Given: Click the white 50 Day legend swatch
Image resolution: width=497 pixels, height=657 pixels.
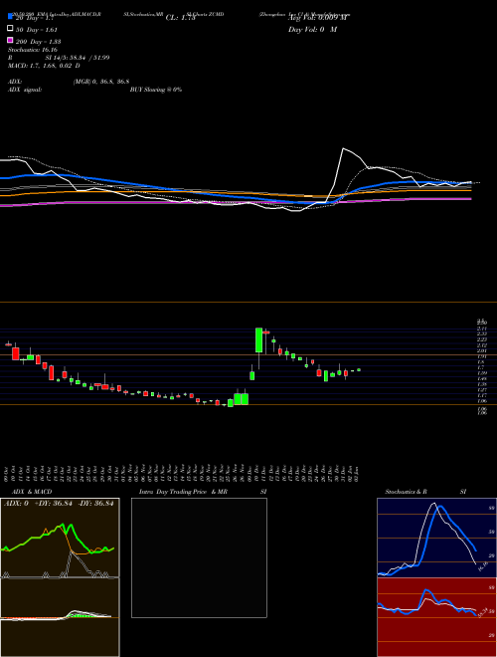Looking at the screenshot, I should tap(10, 29).
